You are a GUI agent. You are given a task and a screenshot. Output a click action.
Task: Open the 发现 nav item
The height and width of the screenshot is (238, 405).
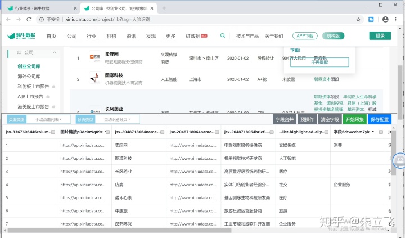click(151, 36)
